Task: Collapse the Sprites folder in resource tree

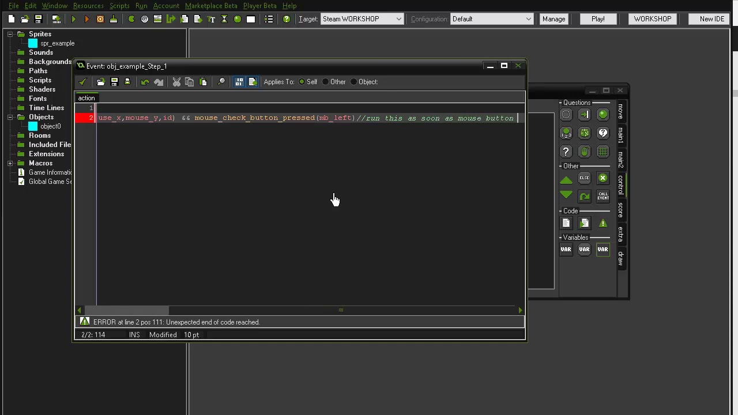Action: tap(10, 34)
